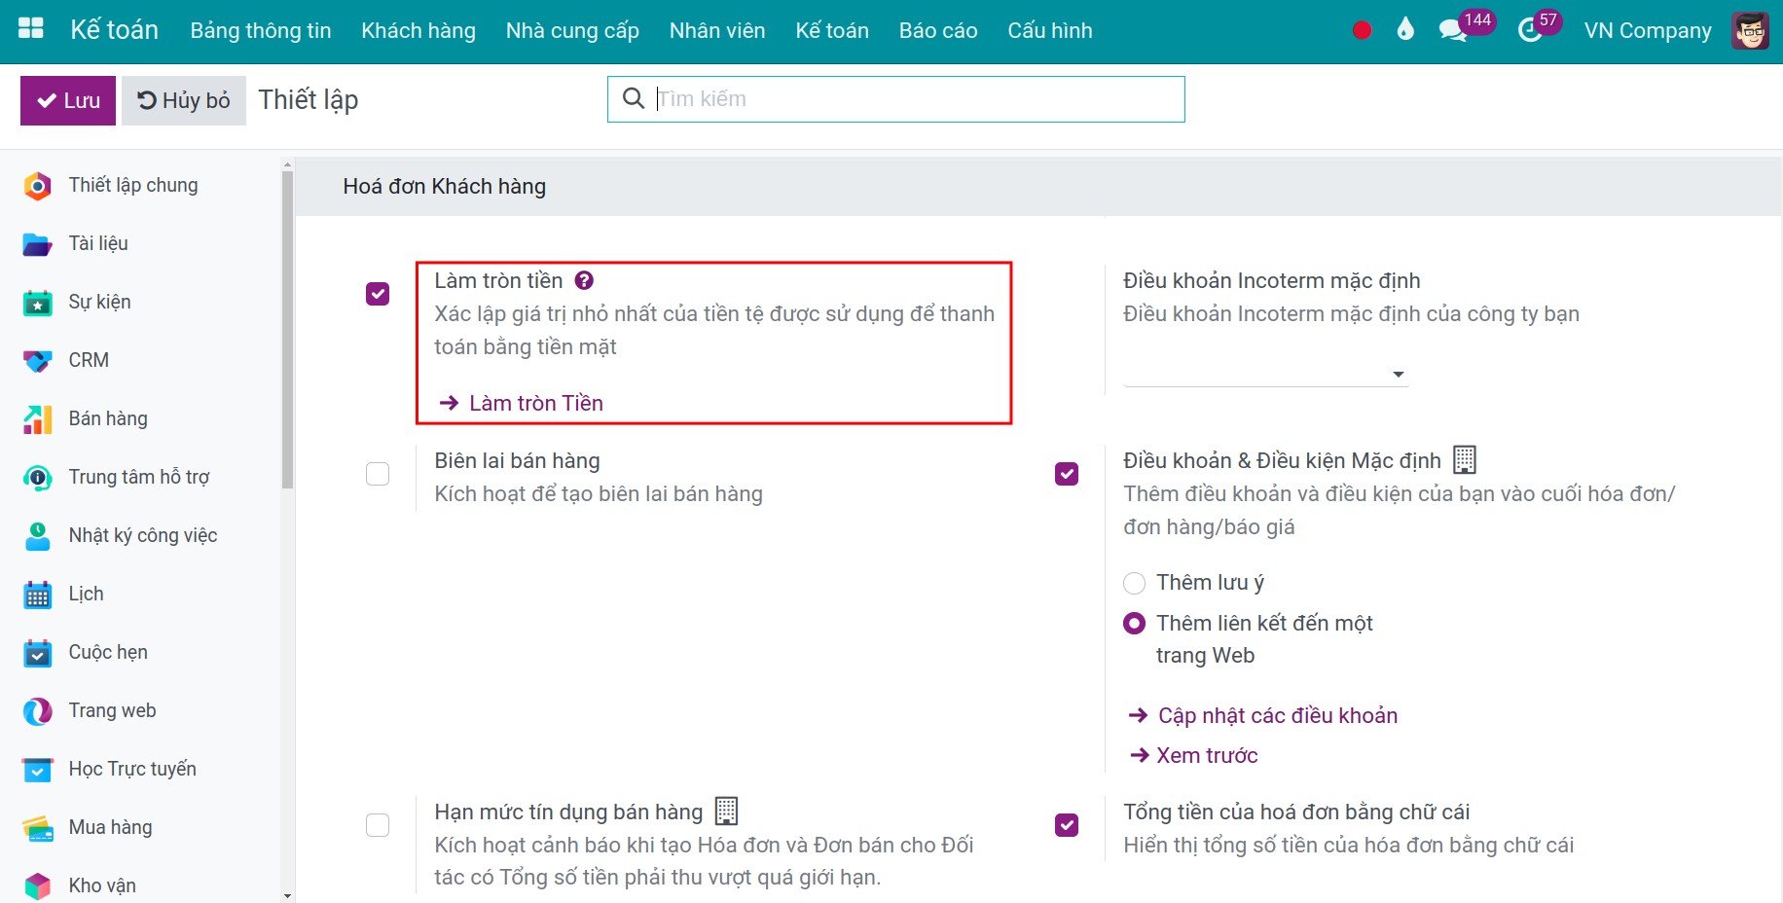The image size is (1783, 903).
Task: Click the red recording dot icon
Action: (1362, 30)
